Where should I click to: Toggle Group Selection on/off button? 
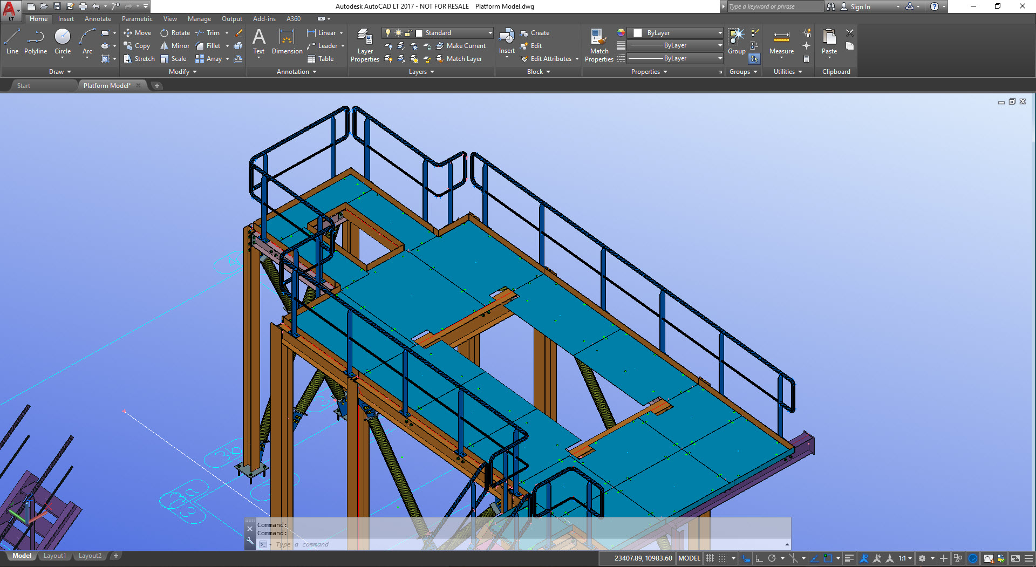click(x=754, y=58)
